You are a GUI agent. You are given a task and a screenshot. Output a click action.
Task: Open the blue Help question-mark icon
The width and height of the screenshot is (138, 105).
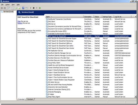click(x=23, y=8)
